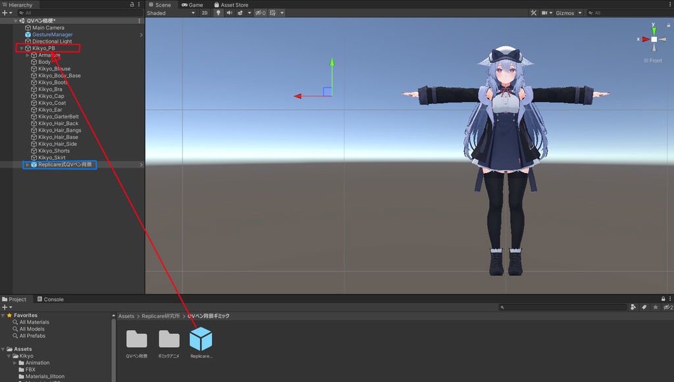This screenshot has width=674, height=382.
Task: Search assets by label icon
Action: 644,307
